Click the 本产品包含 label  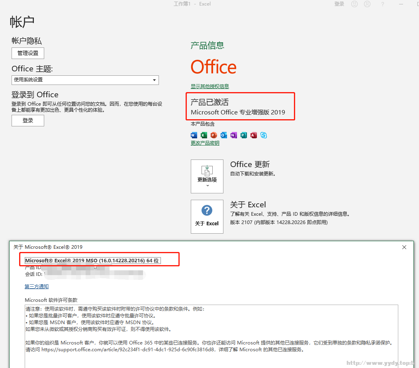[x=203, y=124]
